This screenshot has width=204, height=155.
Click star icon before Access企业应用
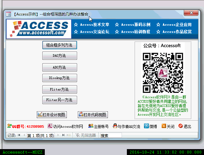pyautogui.click(x=158, y=24)
